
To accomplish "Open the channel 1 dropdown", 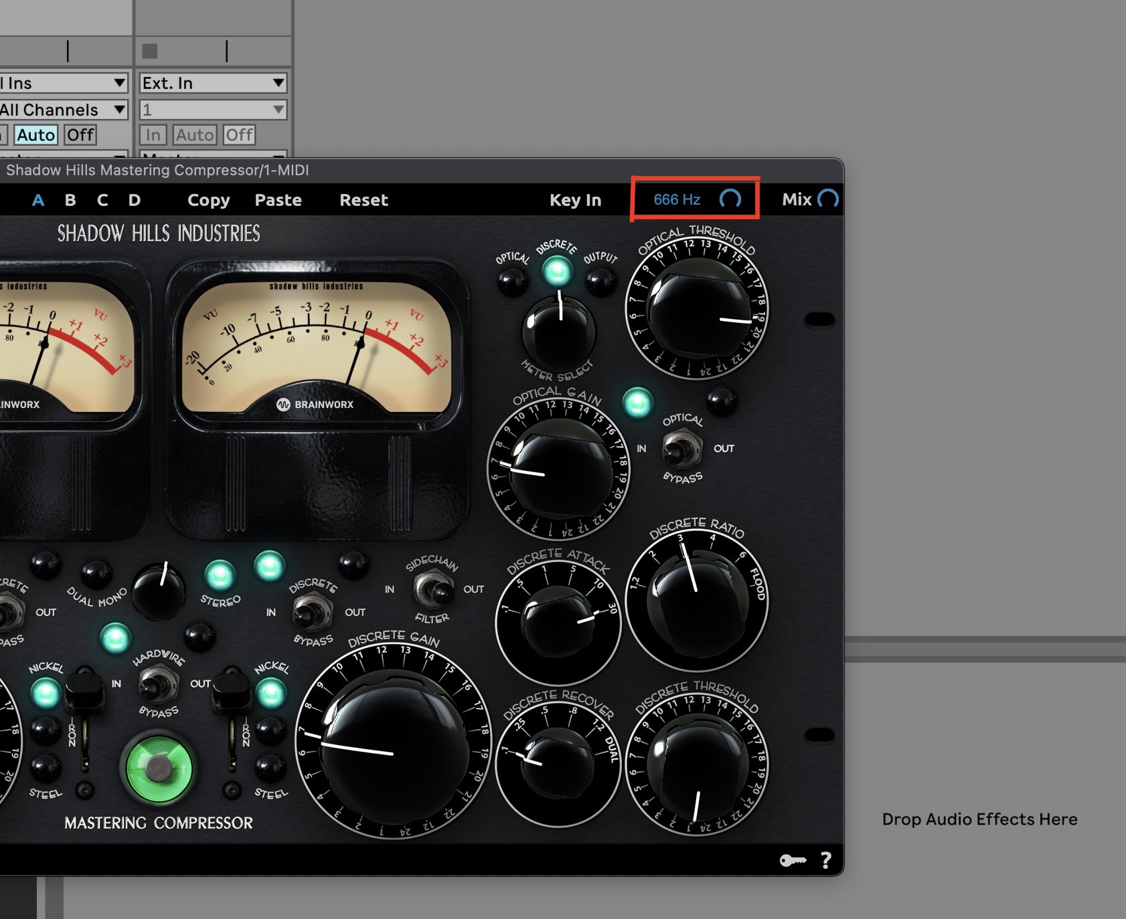I will 214,110.
